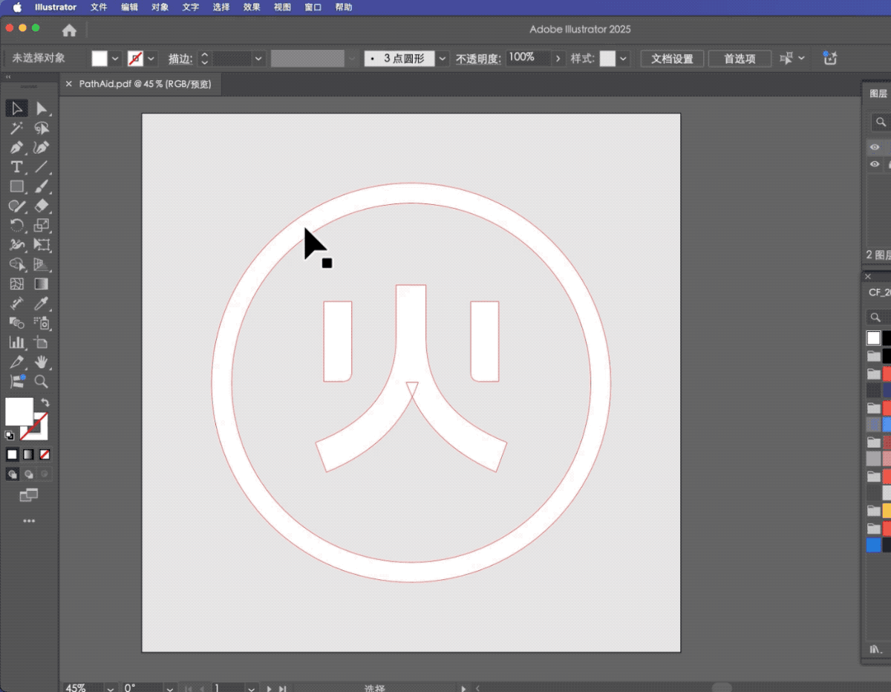Select the Selection tool (black arrow outline)
The image size is (891, 692).
(16, 109)
